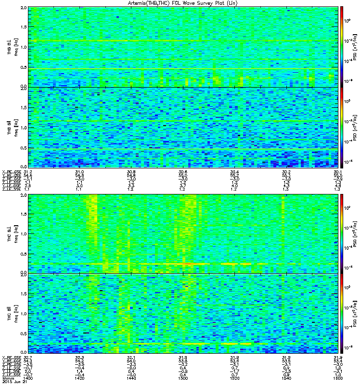Click the THC X_RE_GSE value '32.7'
Image resolution: width=361 pixels, height=385 pixels.
(27, 358)
